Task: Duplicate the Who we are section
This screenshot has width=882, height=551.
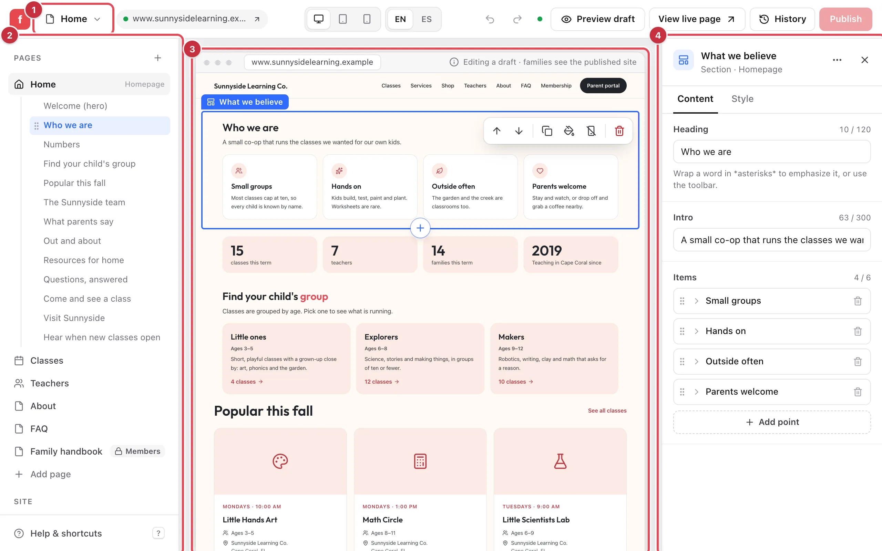Action: pos(547,131)
